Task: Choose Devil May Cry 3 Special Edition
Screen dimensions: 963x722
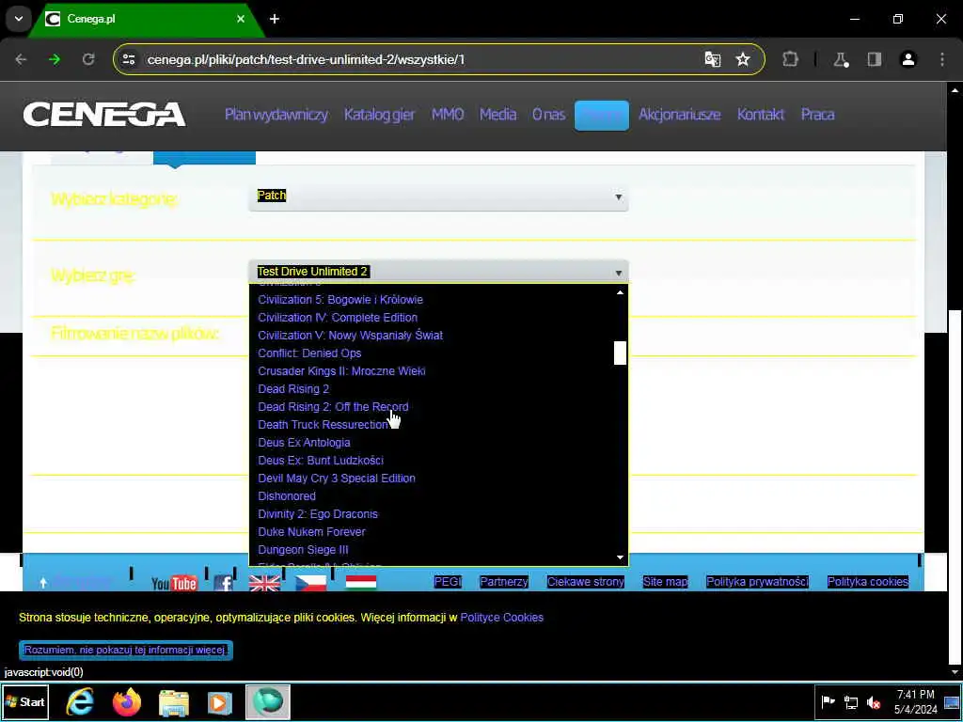Action: click(337, 479)
